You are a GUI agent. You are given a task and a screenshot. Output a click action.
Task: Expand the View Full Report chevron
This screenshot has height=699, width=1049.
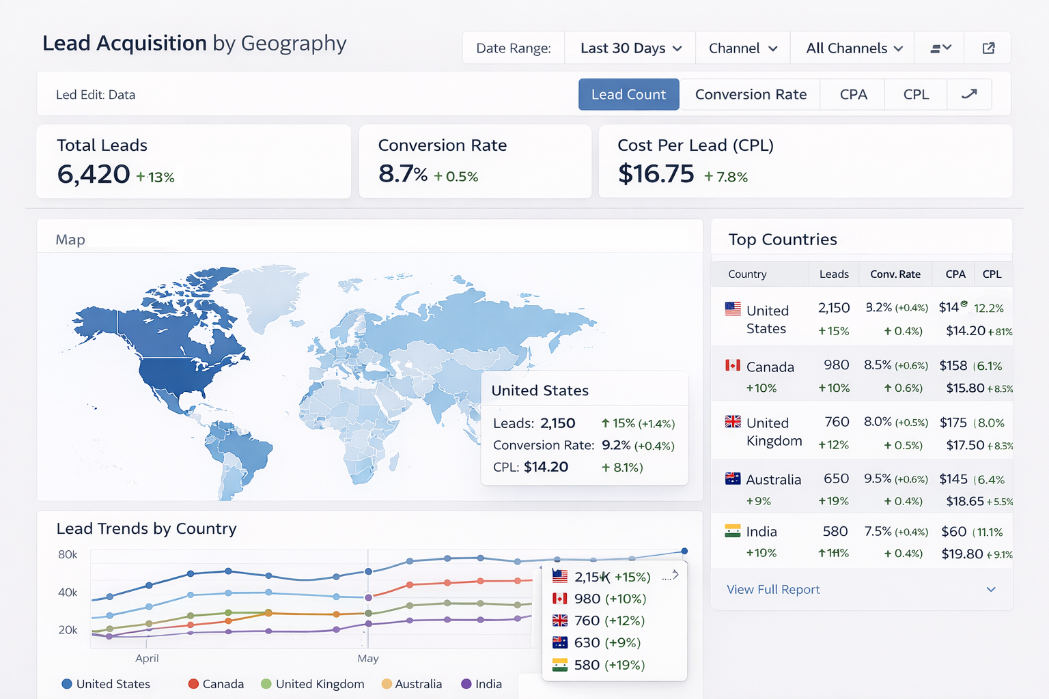pos(991,589)
